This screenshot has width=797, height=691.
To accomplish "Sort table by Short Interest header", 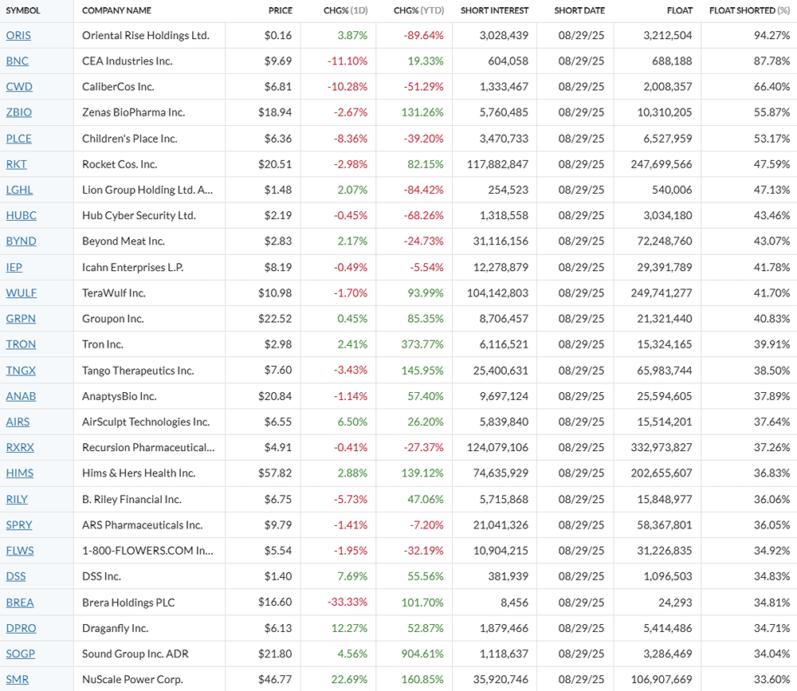I will coord(494,10).
